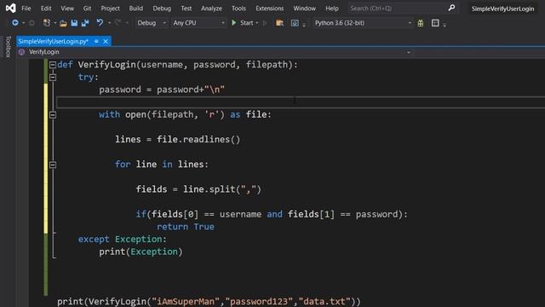545x307 pixels.
Task: Open the Undo history dropdown arrow
Action: coord(109,23)
